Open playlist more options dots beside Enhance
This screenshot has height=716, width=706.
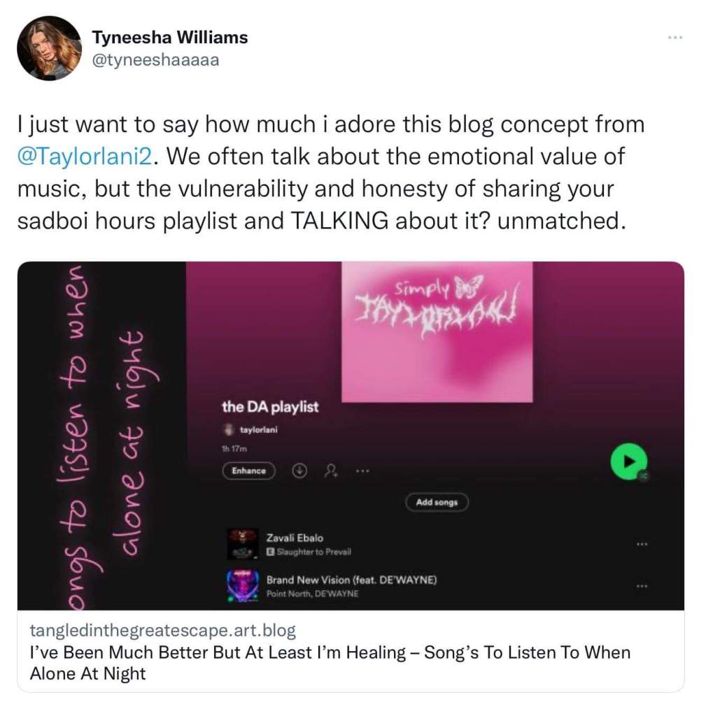(x=362, y=471)
